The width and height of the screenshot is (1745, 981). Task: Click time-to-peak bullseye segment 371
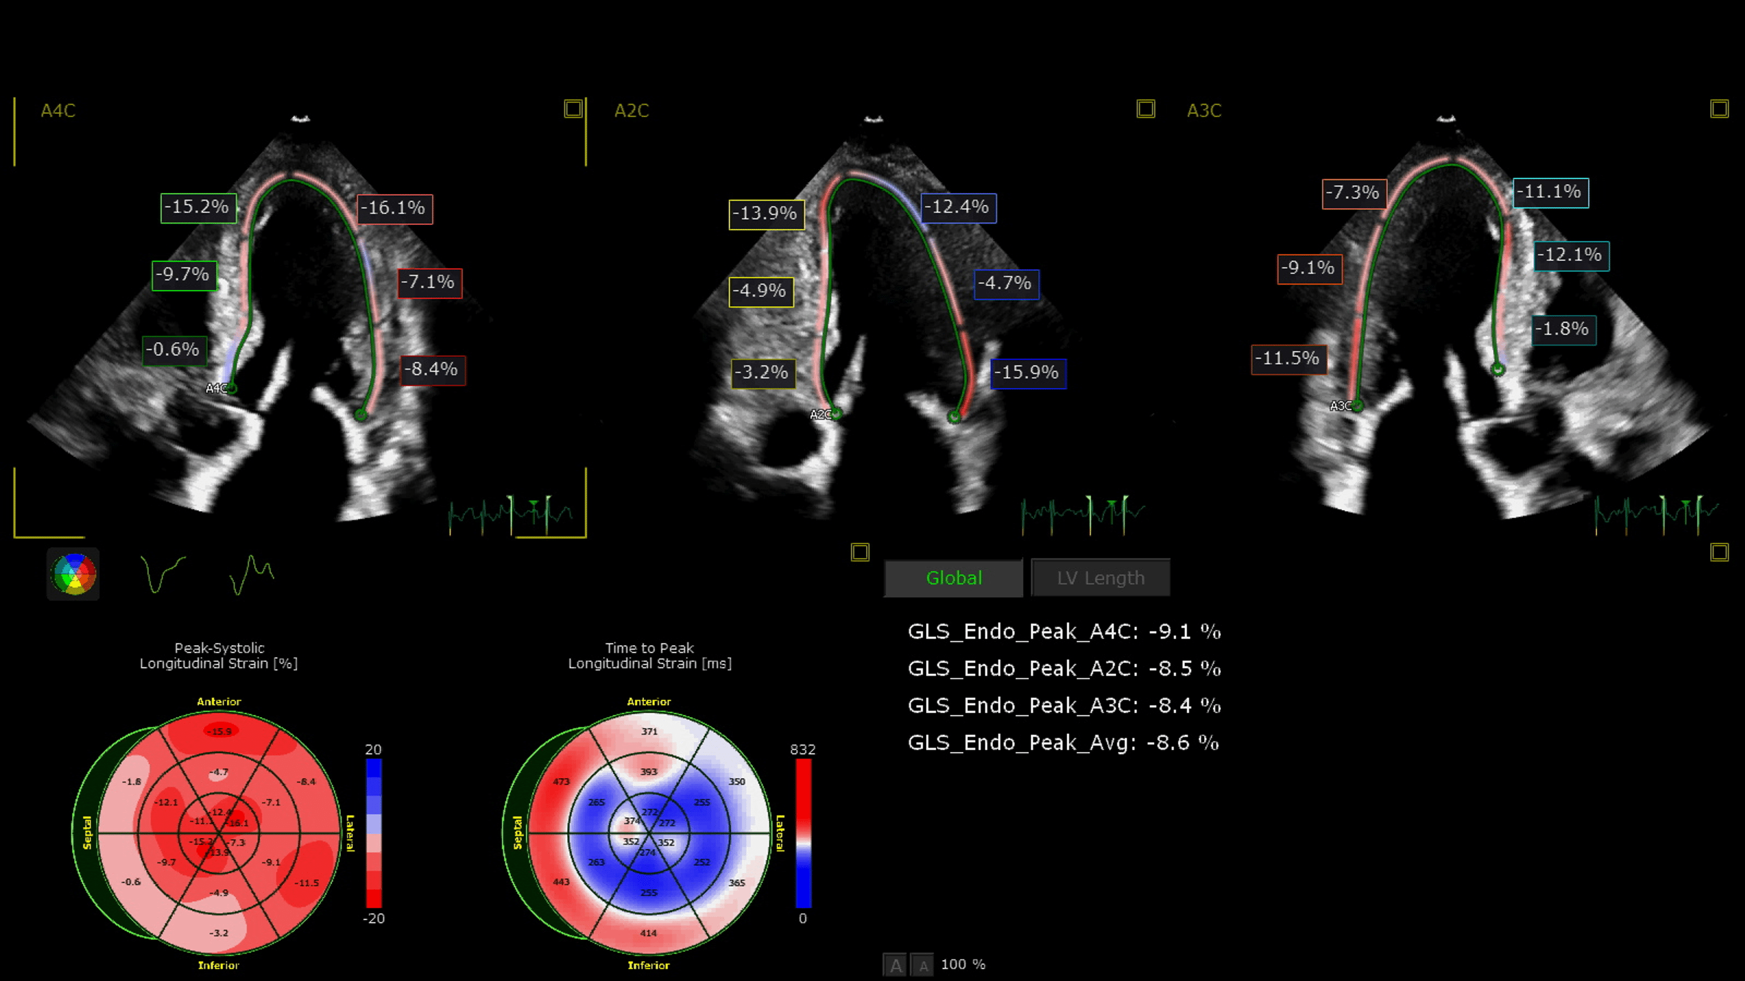(649, 732)
